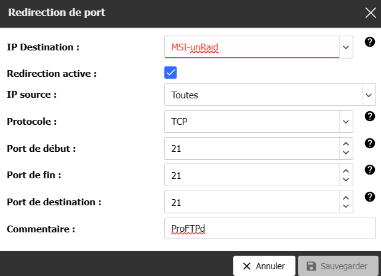This screenshot has height=276, width=381.
Task: Open help icon beside Protocole field
Action: (370, 117)
